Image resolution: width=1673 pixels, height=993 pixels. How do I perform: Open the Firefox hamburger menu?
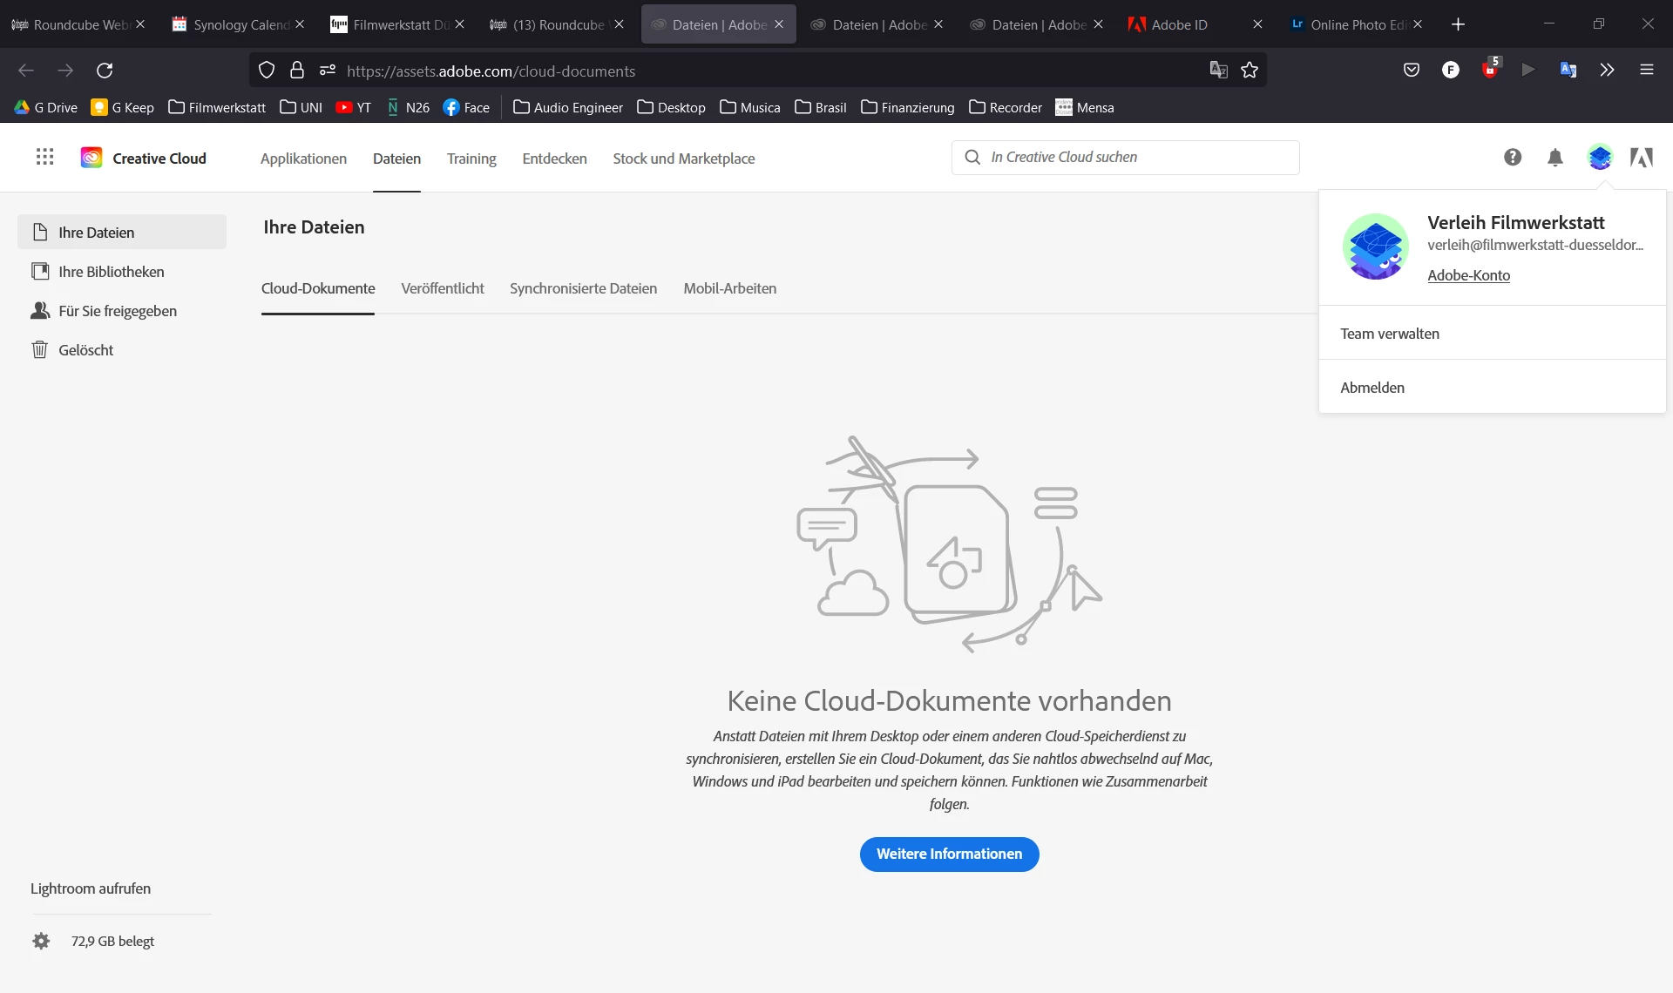(1647, 71)
